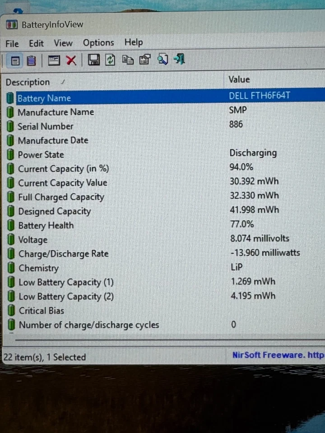
Task: Refresh battery data using toolbar icon
Action: click(110, 60)
